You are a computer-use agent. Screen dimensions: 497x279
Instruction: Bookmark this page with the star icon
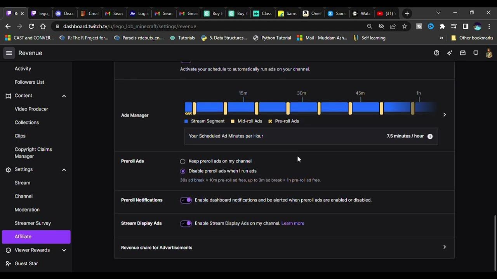(x=405, y=26)
